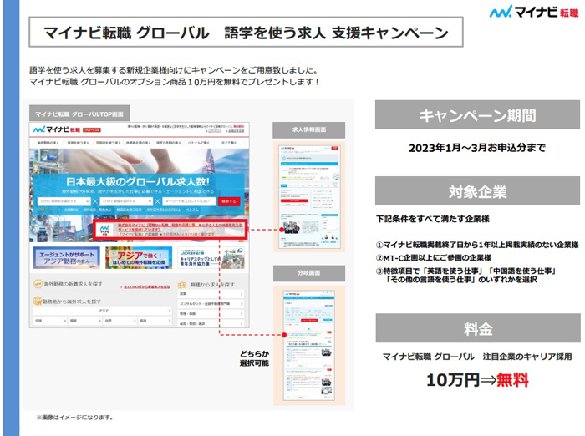The width and height of the screenshot is (585, 436).
Task: Click the 青年海外協力隊 career step banner
Action: [211, 257]
